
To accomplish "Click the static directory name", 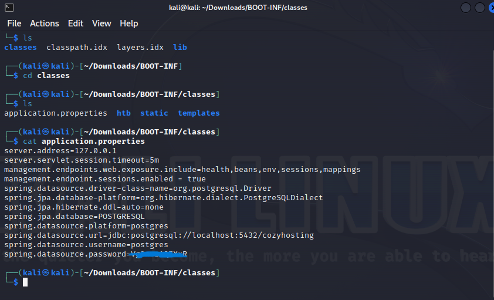I will pyautogui.click(x=154, y=113).
